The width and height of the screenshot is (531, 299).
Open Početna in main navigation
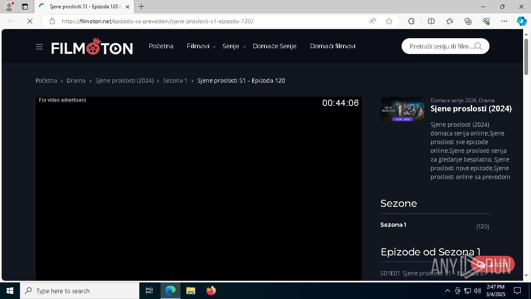tap(161, 46)
